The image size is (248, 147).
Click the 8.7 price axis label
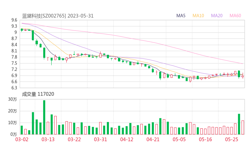pos(14,38)
